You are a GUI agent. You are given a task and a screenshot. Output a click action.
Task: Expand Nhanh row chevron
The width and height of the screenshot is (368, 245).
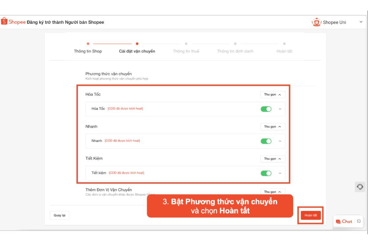click(280, 141)
